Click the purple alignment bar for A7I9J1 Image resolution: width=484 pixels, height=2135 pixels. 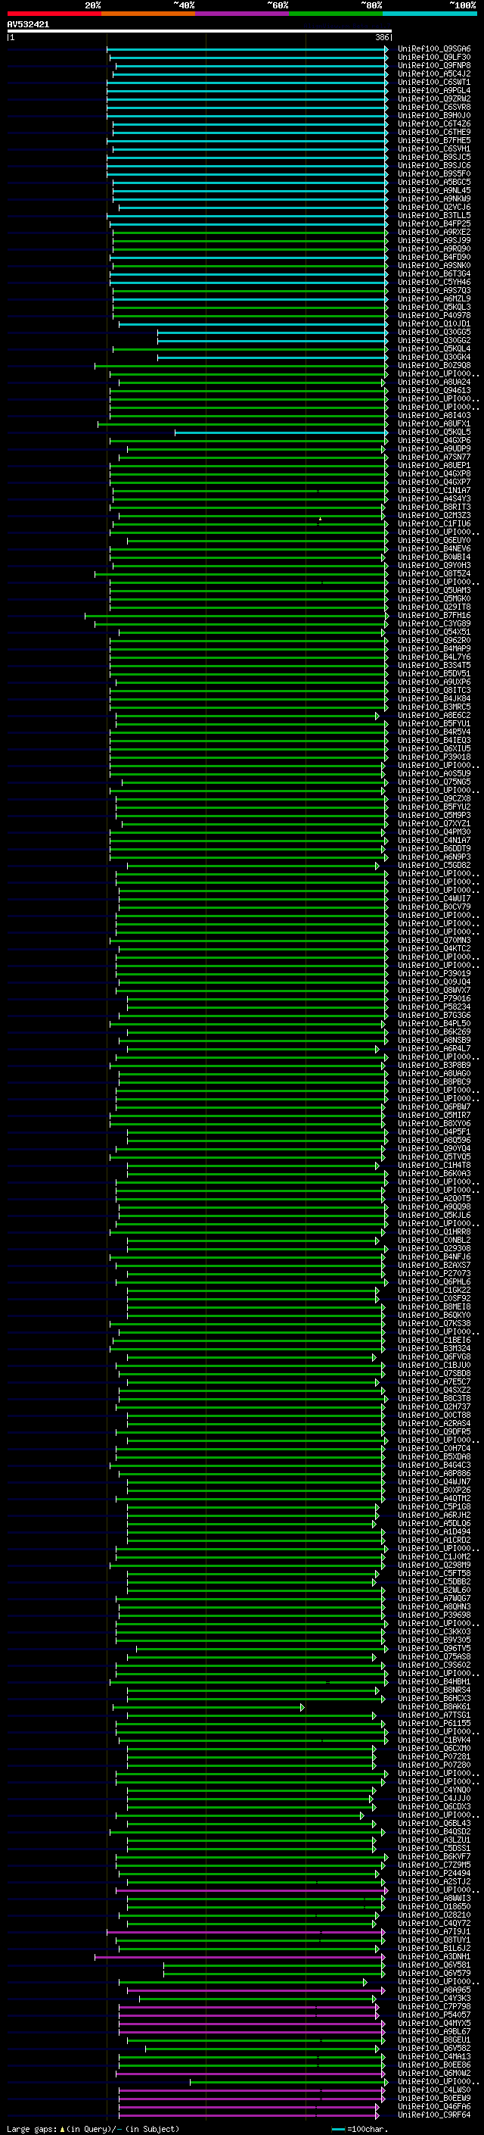[246, 1931]
